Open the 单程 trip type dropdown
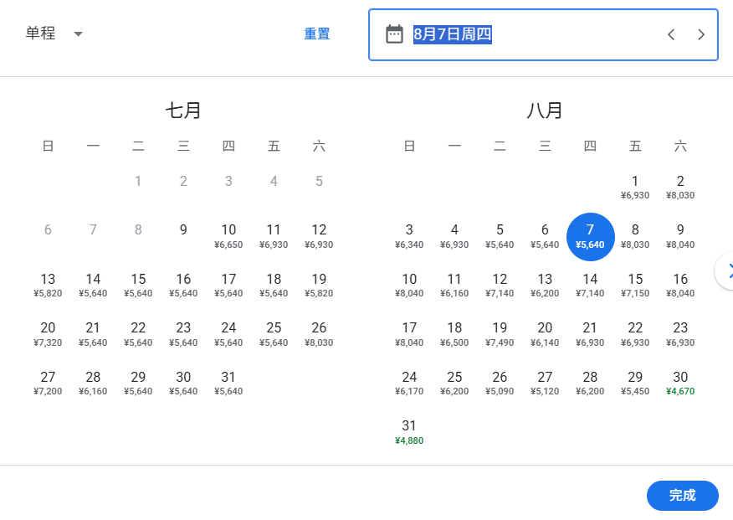This screenshot has height=520, width=733. coord(54,33)
